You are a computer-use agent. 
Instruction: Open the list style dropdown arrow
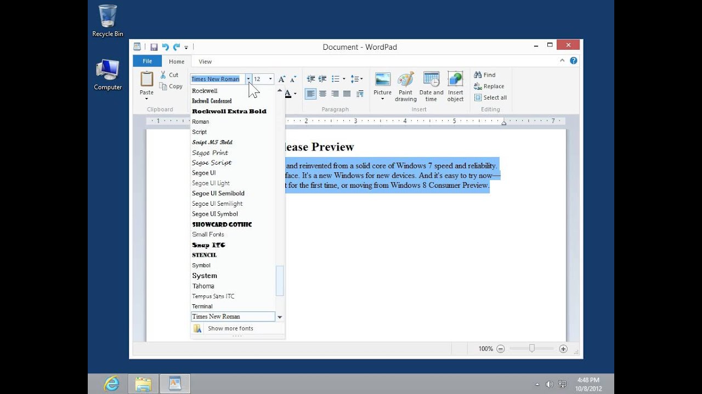coord(344,79)
